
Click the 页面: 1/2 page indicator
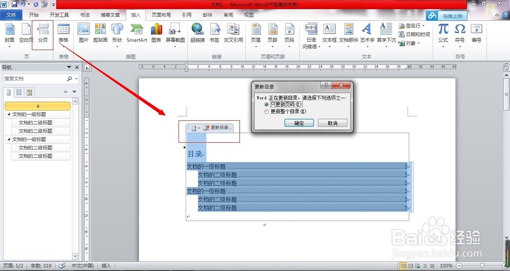pos(13,266)
